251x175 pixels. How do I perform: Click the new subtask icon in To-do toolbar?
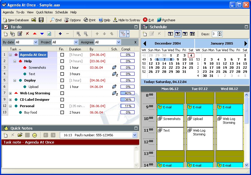point(13,34)
